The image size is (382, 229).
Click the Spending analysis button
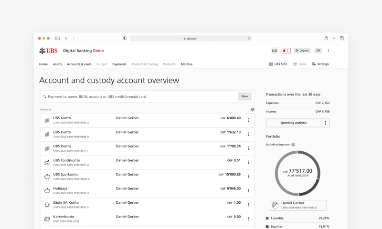coord(293,123)
